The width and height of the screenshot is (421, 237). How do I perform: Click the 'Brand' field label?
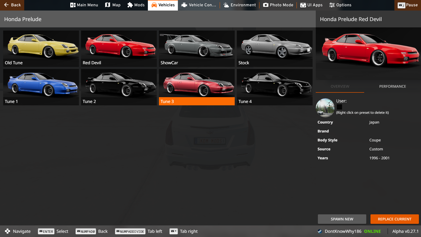click(x=323, y=131)
